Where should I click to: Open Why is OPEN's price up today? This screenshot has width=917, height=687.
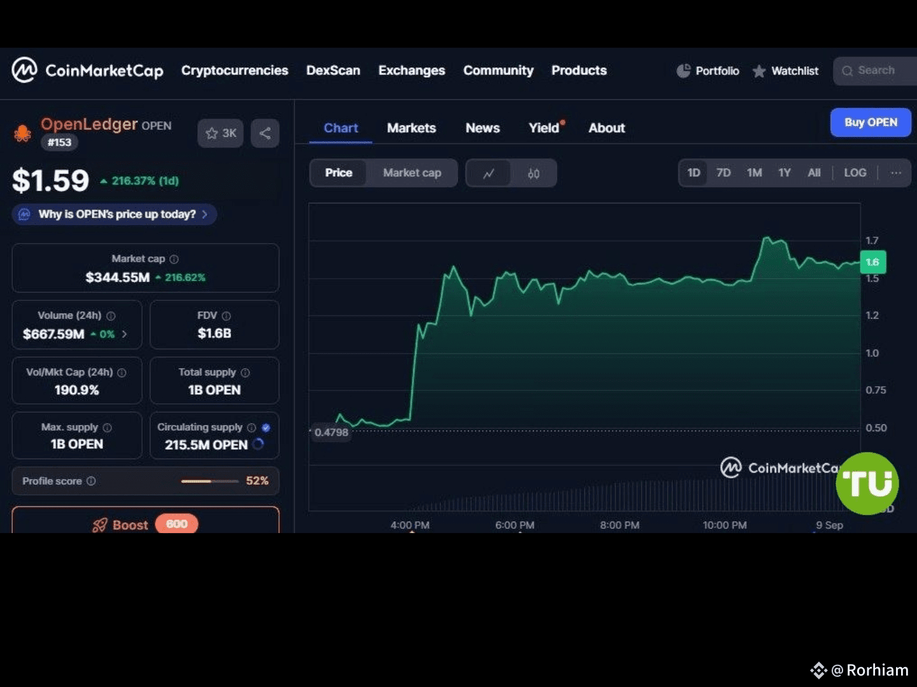pos(115,214)
